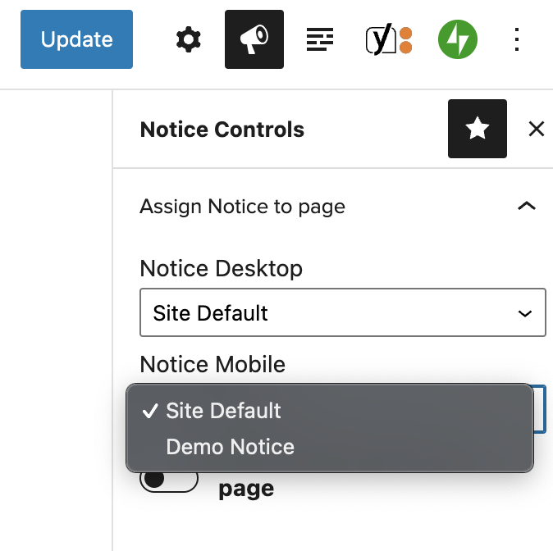Viewport: 553px width, 551px height.
Task: Choose Demo Notice from the list
Action: point(230,447)
